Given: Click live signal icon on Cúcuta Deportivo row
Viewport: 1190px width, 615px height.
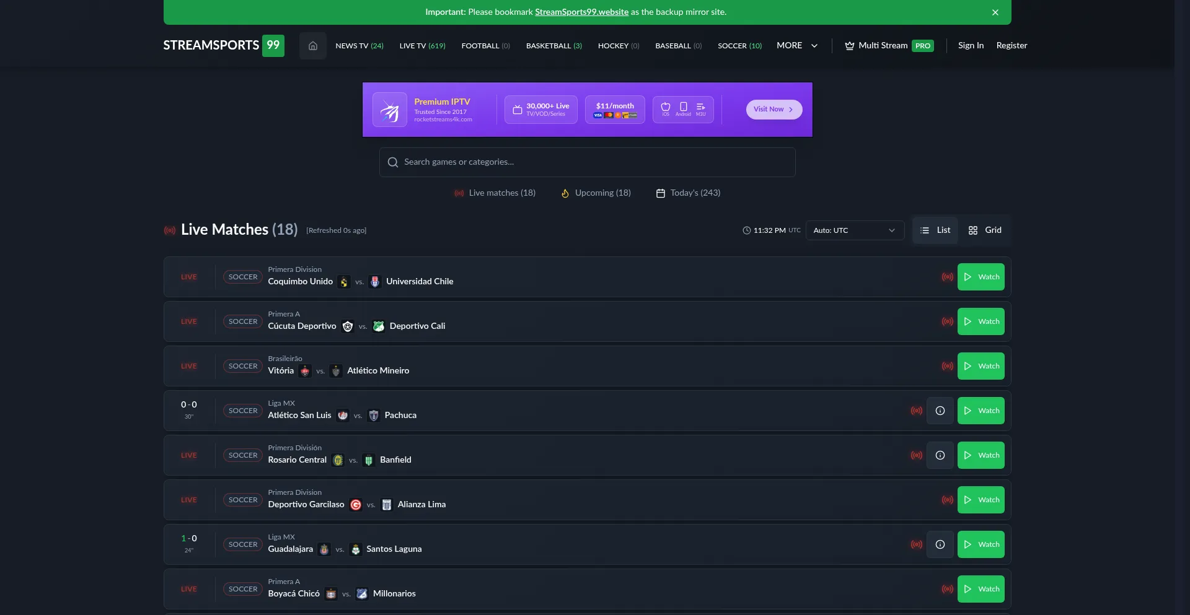Looking at the screenshot, I should 948,321.
